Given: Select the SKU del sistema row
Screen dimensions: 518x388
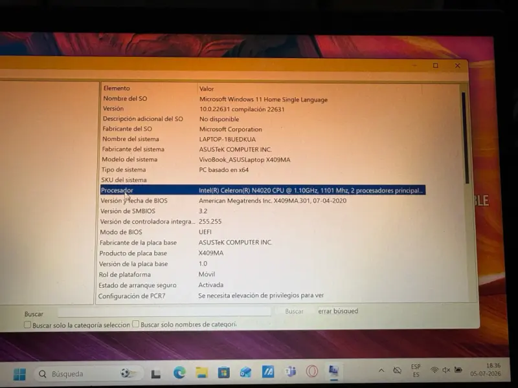Looking at the screenshot, I should tap(263, 180).
